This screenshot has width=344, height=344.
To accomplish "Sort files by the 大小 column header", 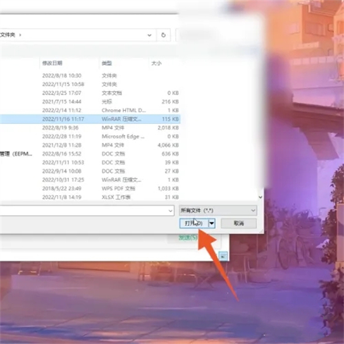I will pyautogui.click(x=156, y=63).
